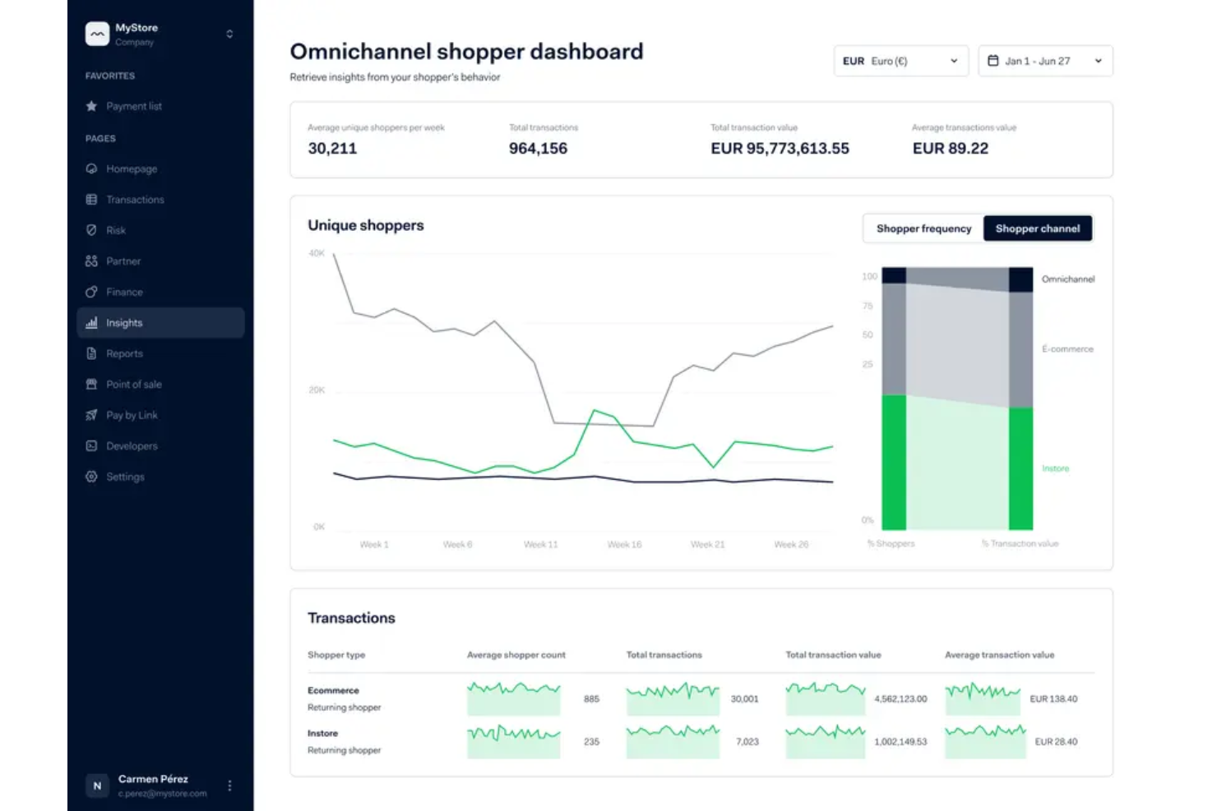Expand the MyStore company switcher
The image size is (1217, 811).
coord(229,34)
